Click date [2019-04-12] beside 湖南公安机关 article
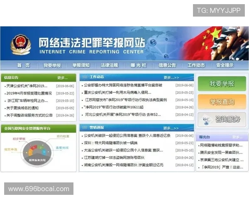The width and height of the screenshot is (249, 199). click(184, 165)
